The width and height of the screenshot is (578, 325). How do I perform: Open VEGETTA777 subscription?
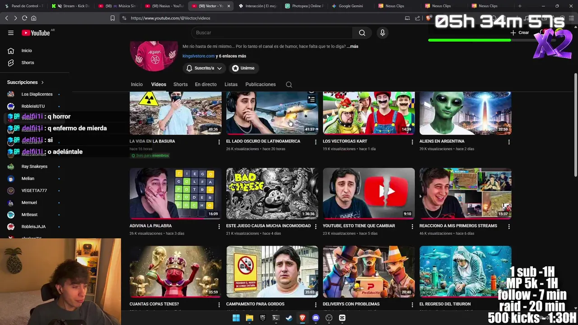[x=34, y=190]
